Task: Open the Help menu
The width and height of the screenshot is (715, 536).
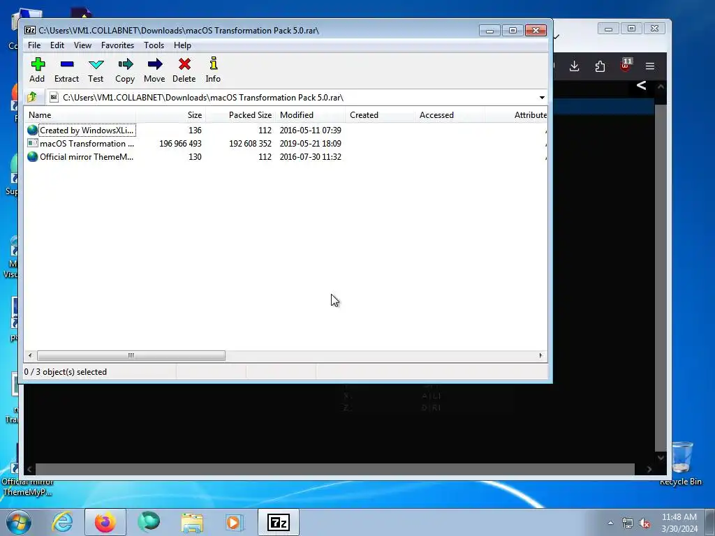Action: [x=182, y=45]
